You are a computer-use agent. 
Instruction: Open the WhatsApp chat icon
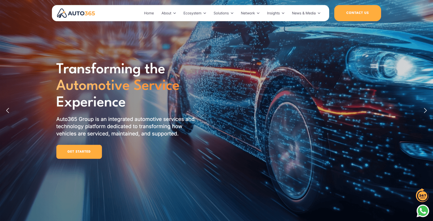[423, 211]
